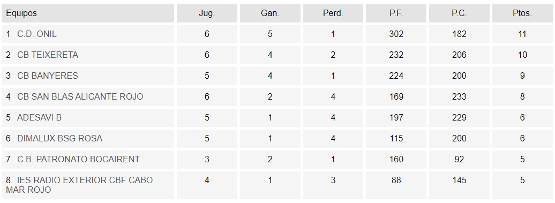Click CB SAN BLAS ALICANTE ROJO
This screenshot has height=203, width=555.
point(80,96)
